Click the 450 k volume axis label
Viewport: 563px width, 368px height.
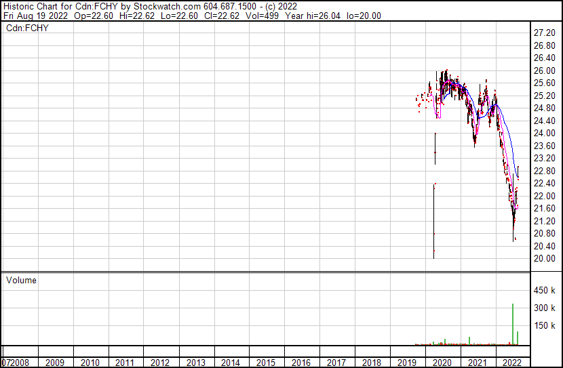coord(546,291)
